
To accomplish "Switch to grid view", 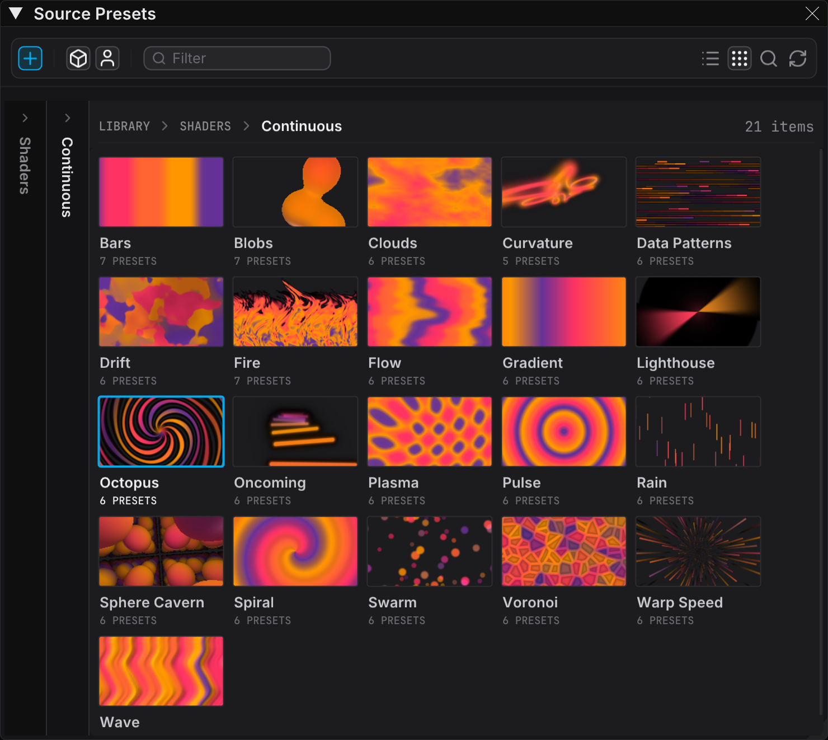I will (x=740, y=58).
